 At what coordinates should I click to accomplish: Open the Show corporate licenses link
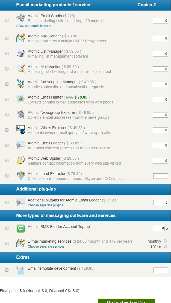click(34, 26)
